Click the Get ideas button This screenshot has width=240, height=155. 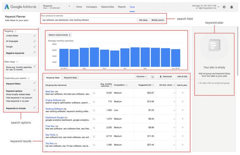pyautogui.click(x=143, y=20)
